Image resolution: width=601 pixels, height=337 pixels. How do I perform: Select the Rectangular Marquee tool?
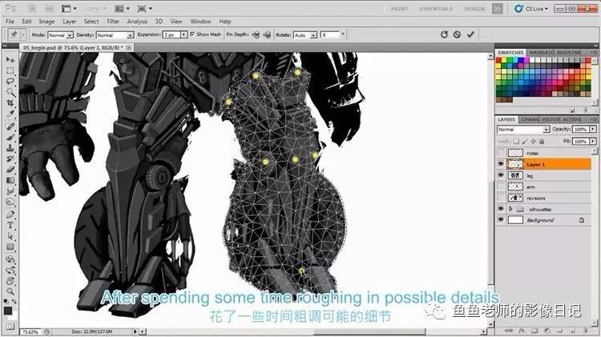tap(10, 70)
